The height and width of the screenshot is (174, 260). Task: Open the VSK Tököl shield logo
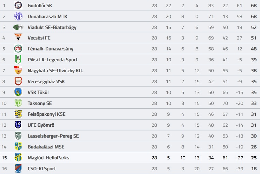(x=18, y=92)
